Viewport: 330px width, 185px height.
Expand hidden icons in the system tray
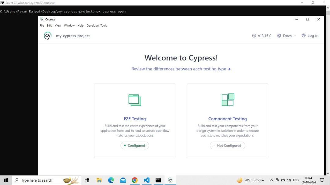click(x=271, y=180)
